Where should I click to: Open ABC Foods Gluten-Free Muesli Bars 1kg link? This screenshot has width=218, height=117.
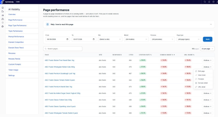[59, 60]
